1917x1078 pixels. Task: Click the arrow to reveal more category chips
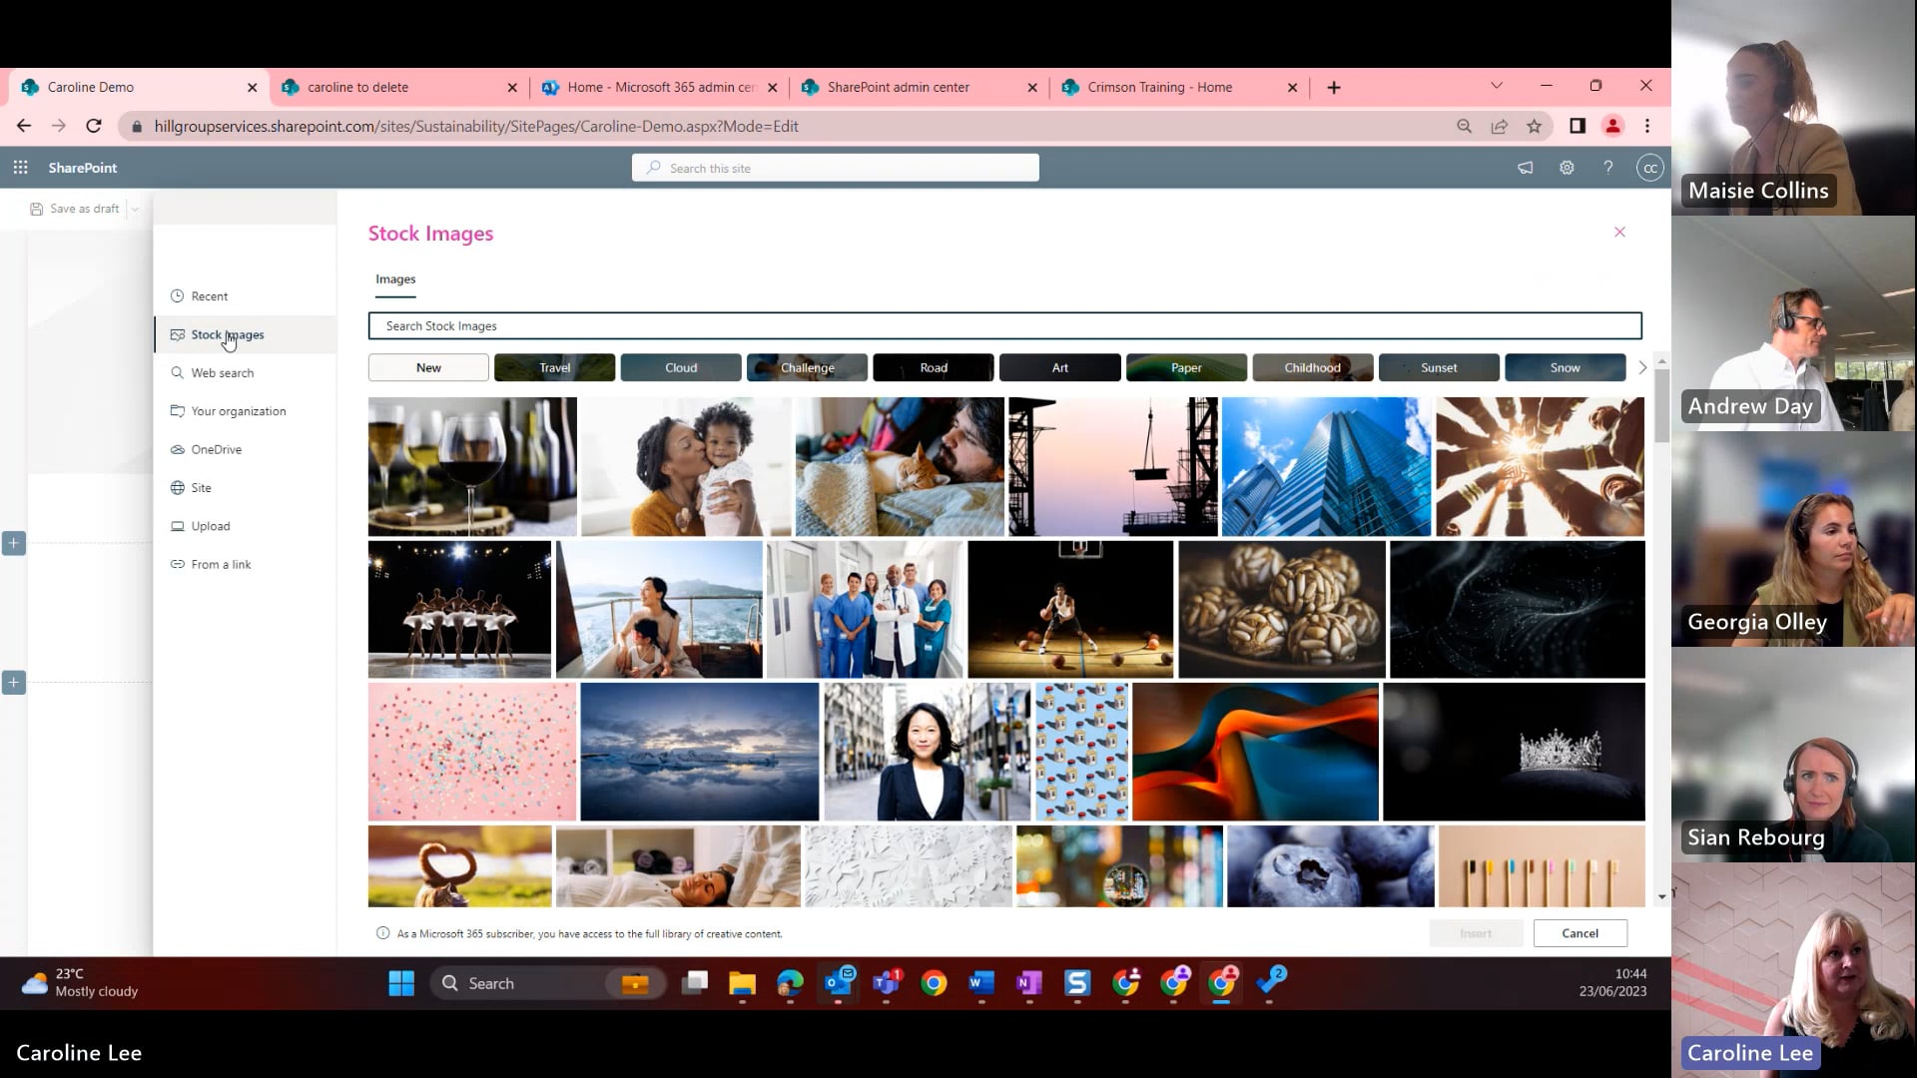click(x=1641, y=367)
